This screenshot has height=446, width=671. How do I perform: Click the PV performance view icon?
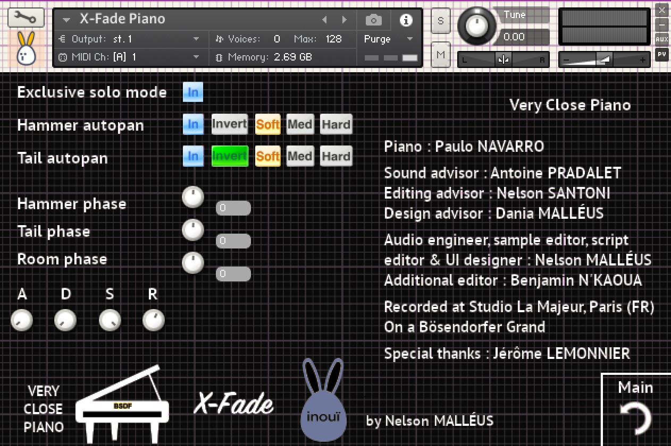click(x=663, y=54)
